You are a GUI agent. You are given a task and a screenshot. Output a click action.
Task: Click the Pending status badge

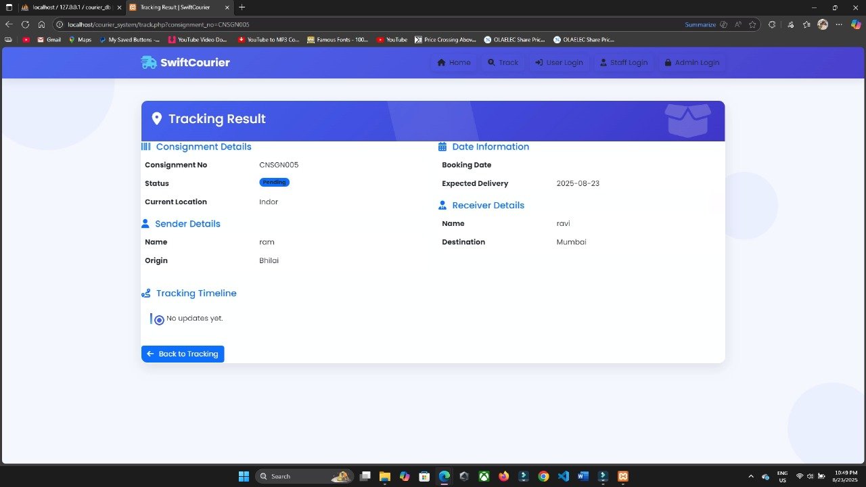click(274, 183)
